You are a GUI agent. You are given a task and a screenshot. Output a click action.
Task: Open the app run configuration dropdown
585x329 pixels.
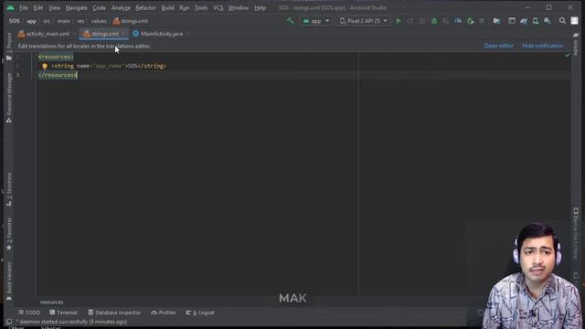[315, 21]
